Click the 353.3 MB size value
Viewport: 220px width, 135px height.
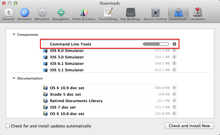click(162, 107)
